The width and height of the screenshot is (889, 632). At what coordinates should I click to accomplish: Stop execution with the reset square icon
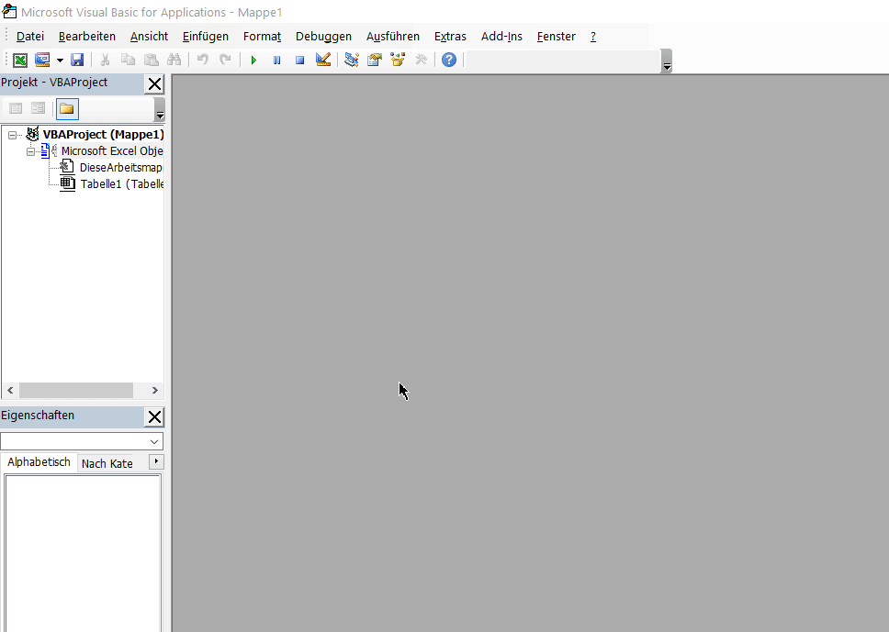tap(299, 60)
